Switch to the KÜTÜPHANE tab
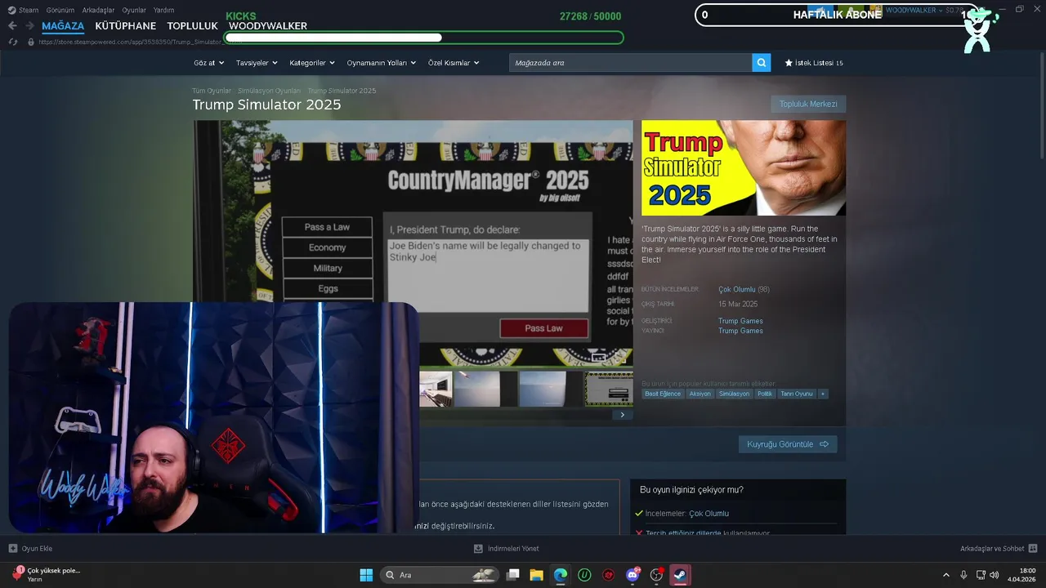 point(125,26)
